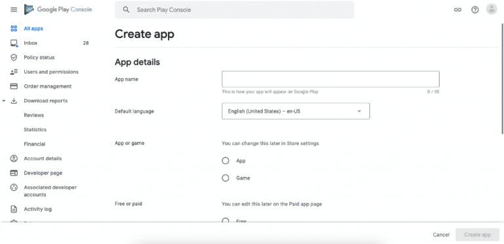Click the Google Play Console logo
This screenshot has width=504, height=244.
tap(58, 10)
